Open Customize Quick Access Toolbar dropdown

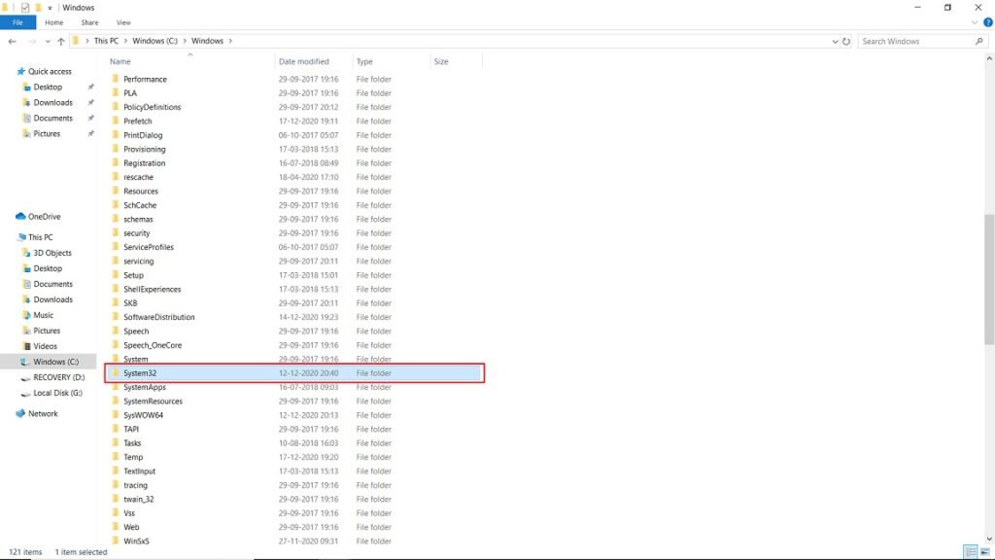point(50,8)
